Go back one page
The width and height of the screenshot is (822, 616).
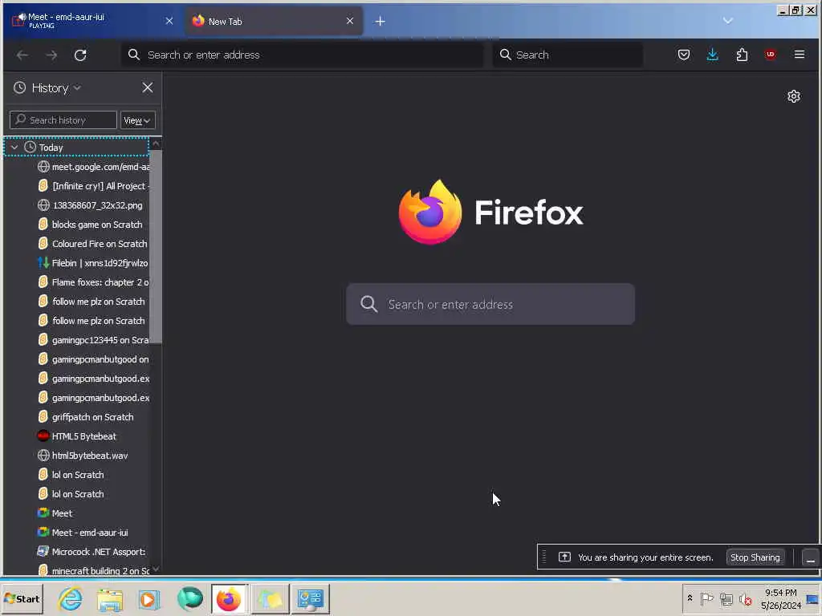coord(22,55)
